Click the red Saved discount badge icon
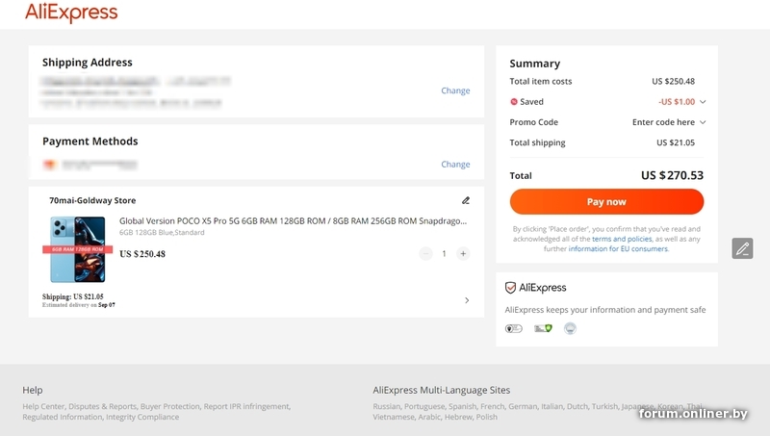Image resolution: width=770 pixels, height=436 pixels. click(x=514, y=102)
